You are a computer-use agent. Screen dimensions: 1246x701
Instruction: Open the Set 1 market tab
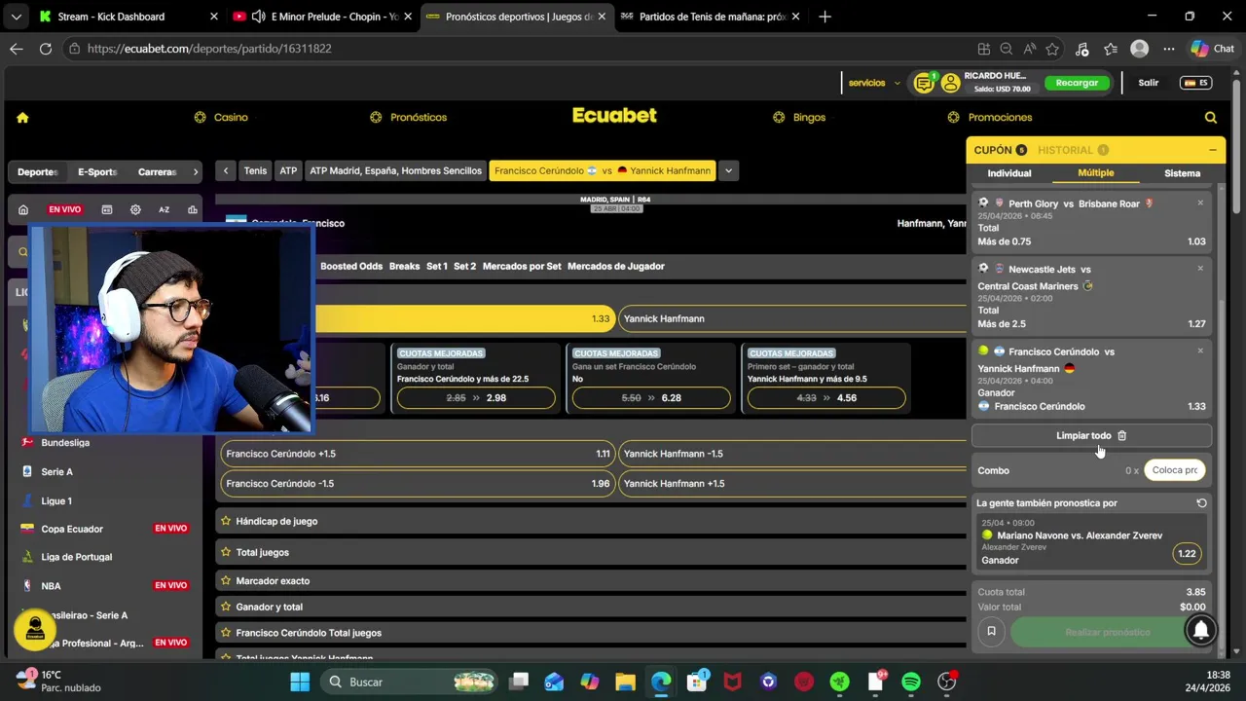tap(437, 266)
